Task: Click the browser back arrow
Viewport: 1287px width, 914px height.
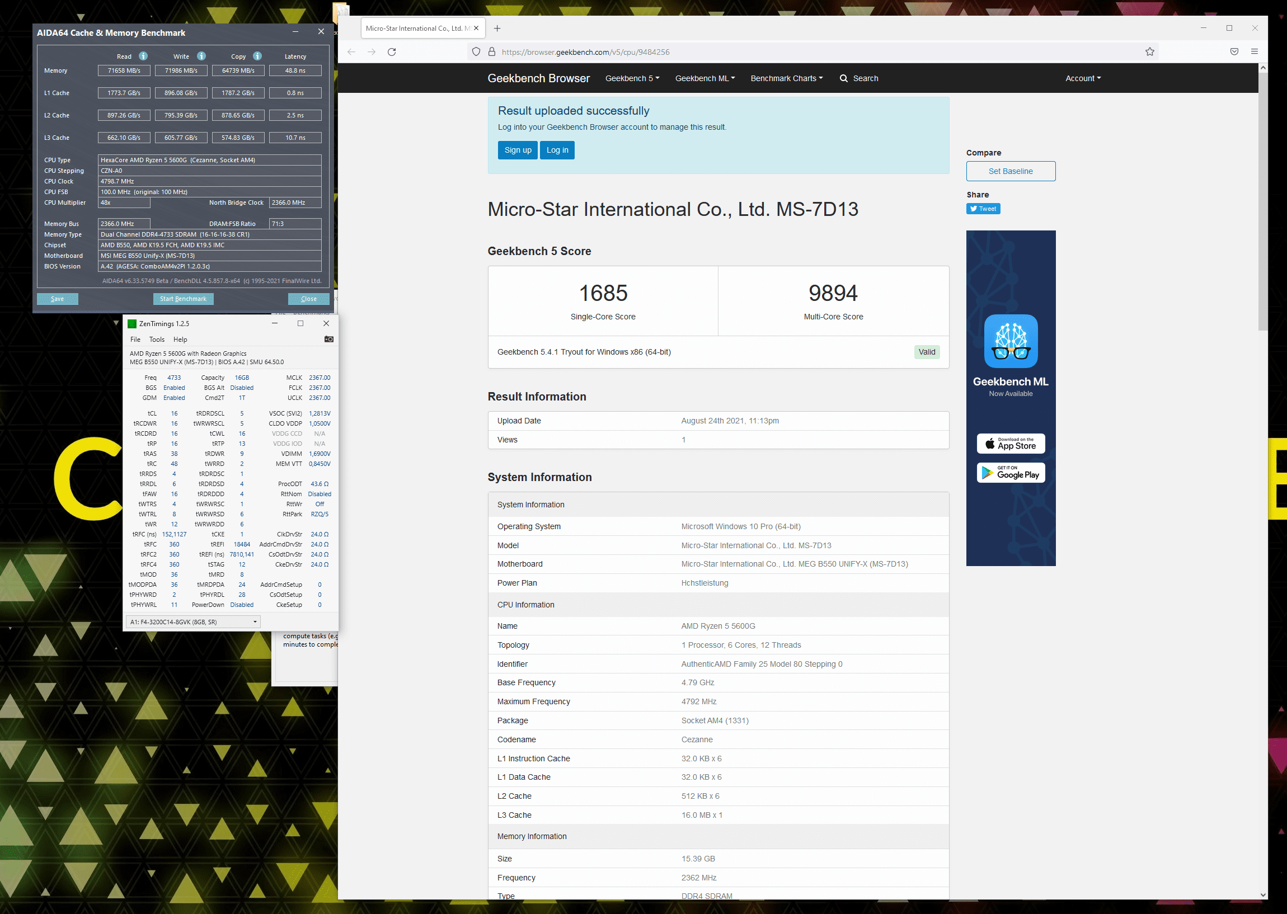Action: click(x=351, y=52)
